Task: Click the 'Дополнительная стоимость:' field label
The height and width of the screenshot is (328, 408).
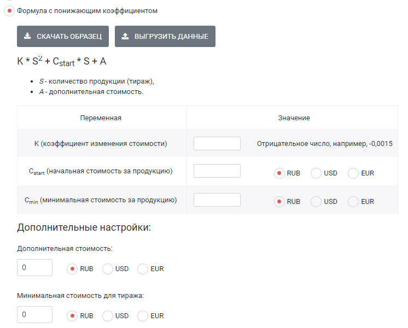Action: pyautogui.click(x=65, y=249)
